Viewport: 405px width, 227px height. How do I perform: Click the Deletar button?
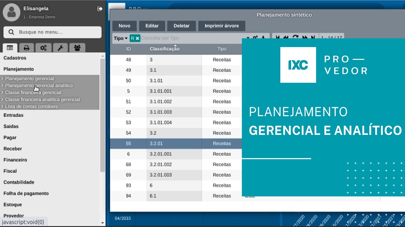tap(182, 26)
